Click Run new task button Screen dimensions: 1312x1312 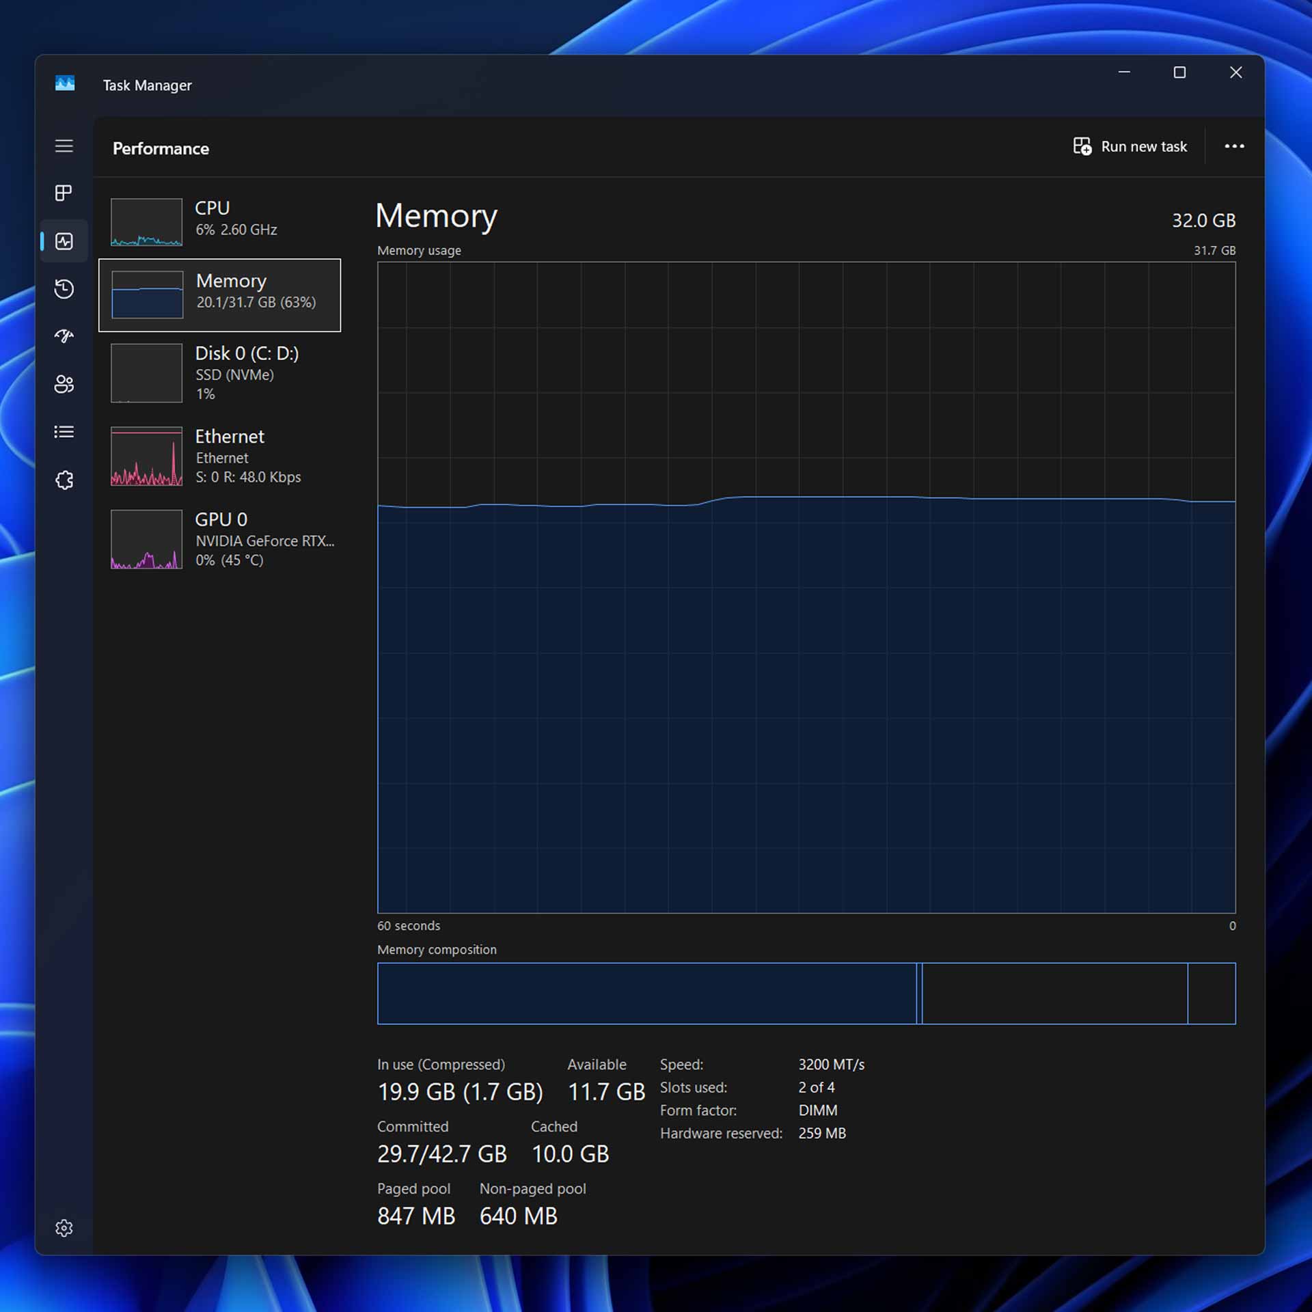(1130, 146)
